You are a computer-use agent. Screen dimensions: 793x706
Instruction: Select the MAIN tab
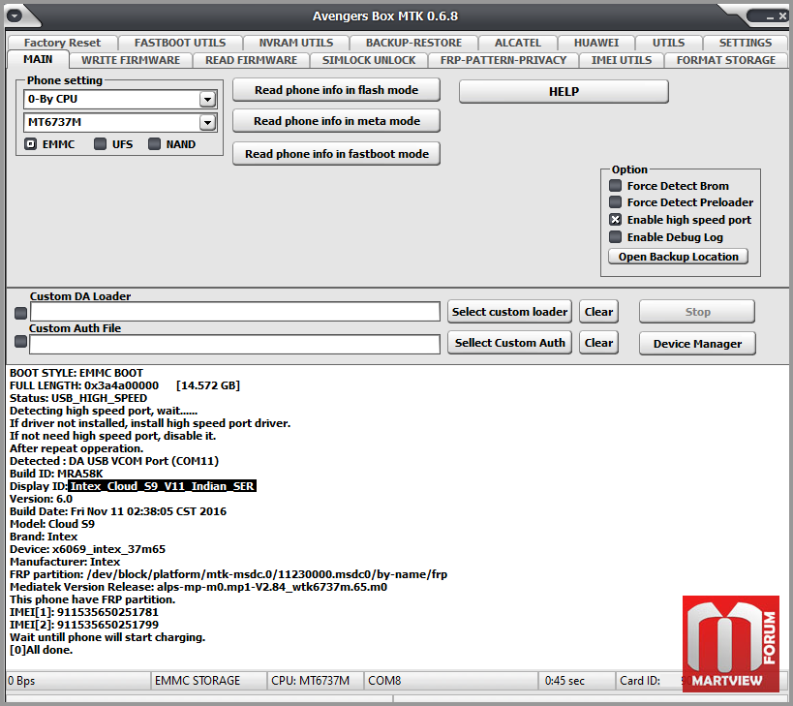click(x=38, y=59)
